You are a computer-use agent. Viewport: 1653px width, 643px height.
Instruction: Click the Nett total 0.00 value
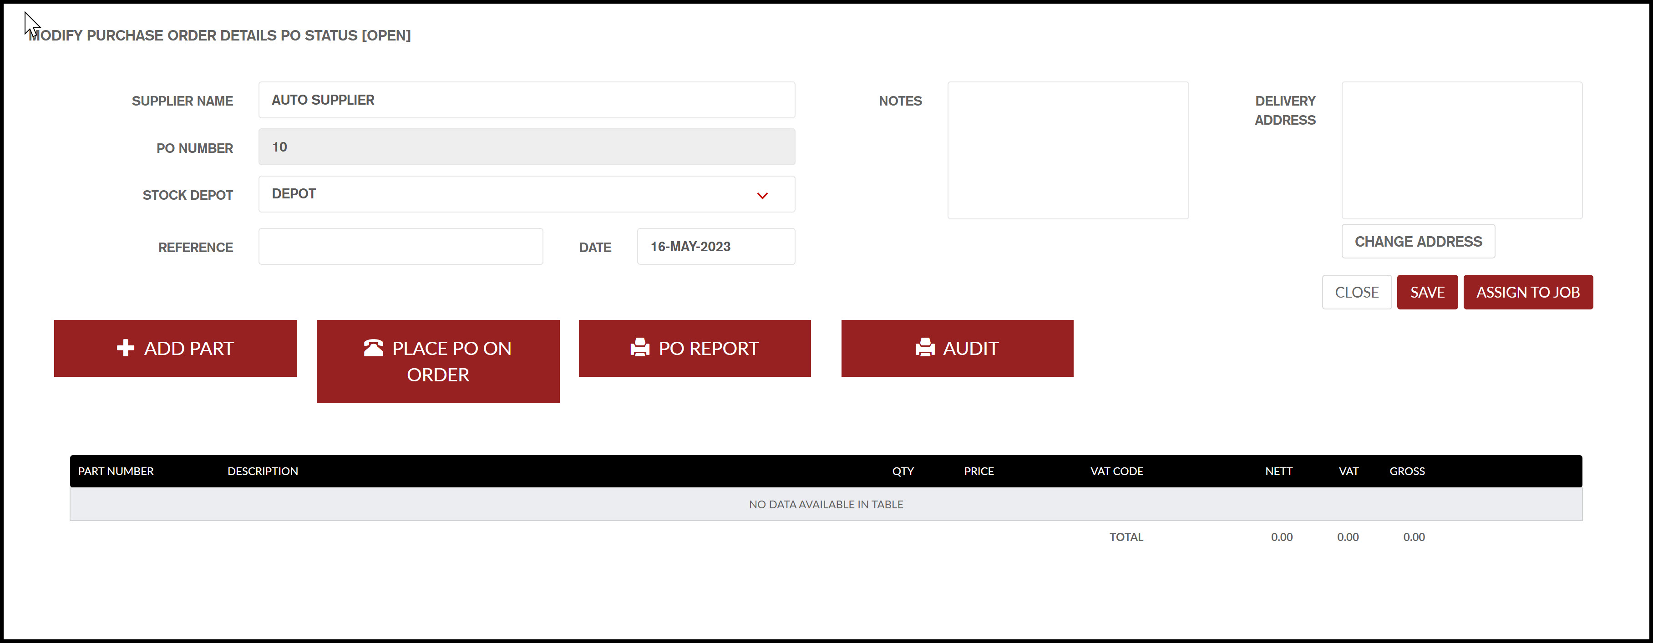1282,537
